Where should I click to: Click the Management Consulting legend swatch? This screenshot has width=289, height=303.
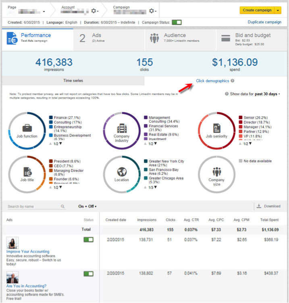[x=146, y=117]
